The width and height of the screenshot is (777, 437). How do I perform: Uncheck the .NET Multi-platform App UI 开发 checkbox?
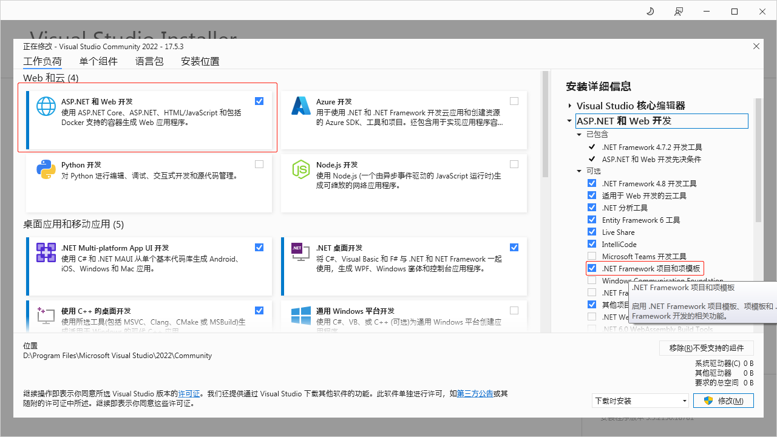[259, 247]
